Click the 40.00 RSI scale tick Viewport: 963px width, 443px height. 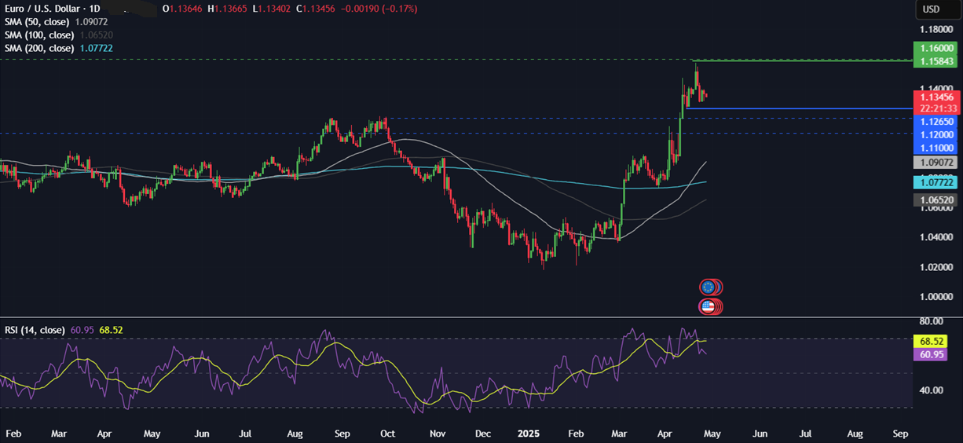click(x=932, y=390)
